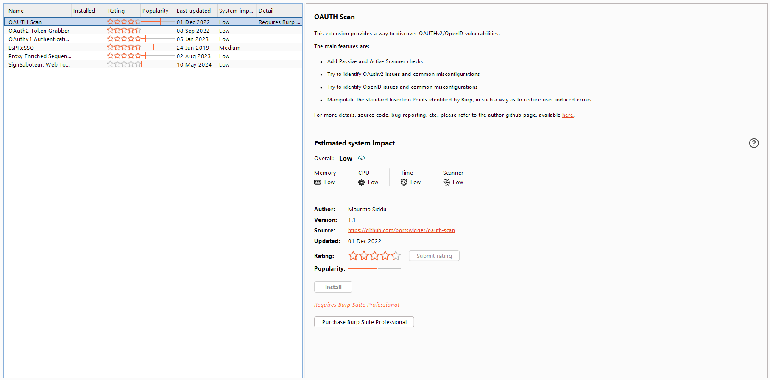Sort by the Popularity column header

156,11
